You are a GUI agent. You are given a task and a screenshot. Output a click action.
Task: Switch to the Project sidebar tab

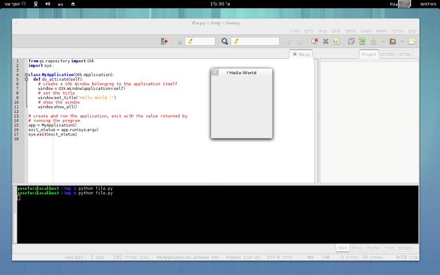point(369,55)
